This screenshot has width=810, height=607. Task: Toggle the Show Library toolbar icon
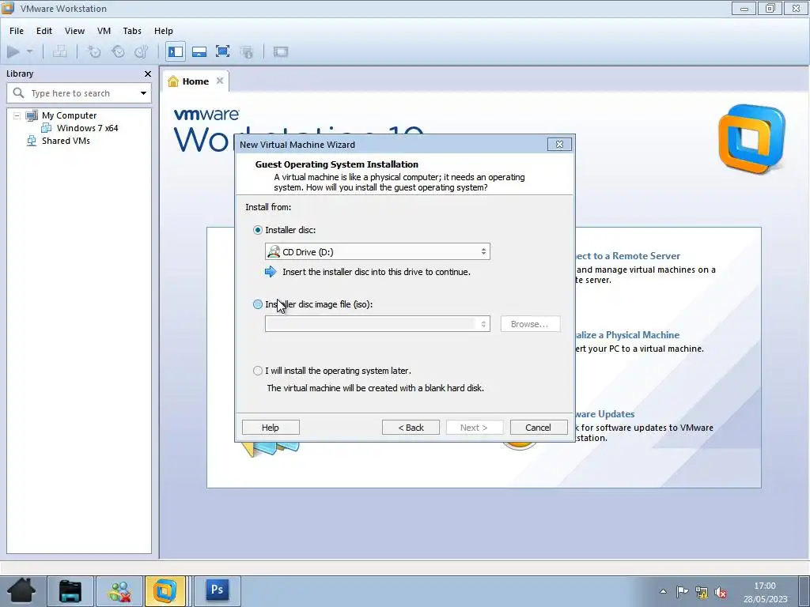point(176,51)
